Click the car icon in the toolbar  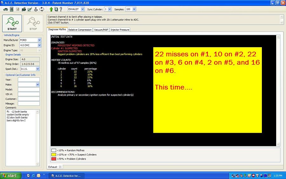coord(5,9)
